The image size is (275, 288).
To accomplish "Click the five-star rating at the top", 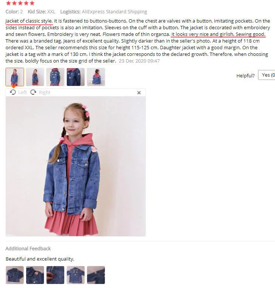I will click(x=20, y=3).
